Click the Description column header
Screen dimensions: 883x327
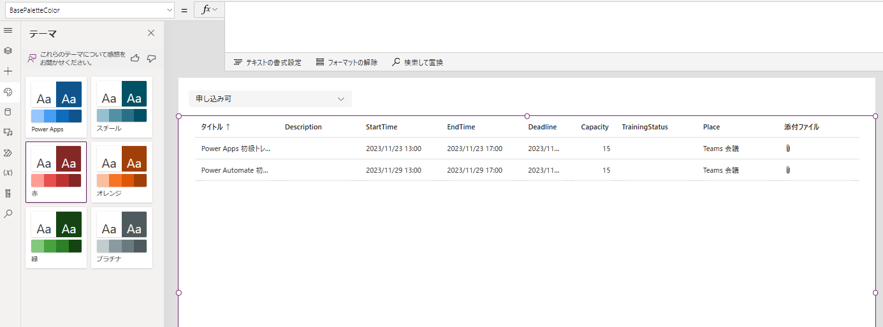(x=303, y=127)
